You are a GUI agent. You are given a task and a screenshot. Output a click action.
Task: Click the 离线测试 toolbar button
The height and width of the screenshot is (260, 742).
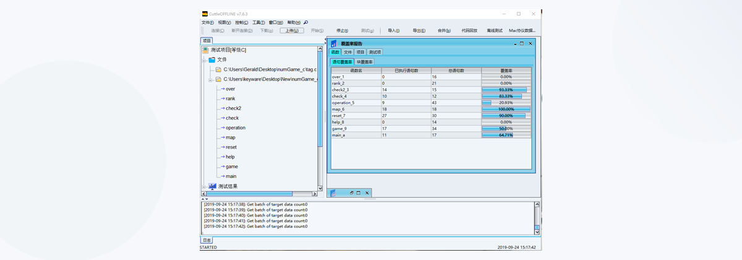[x=495, y=30]
